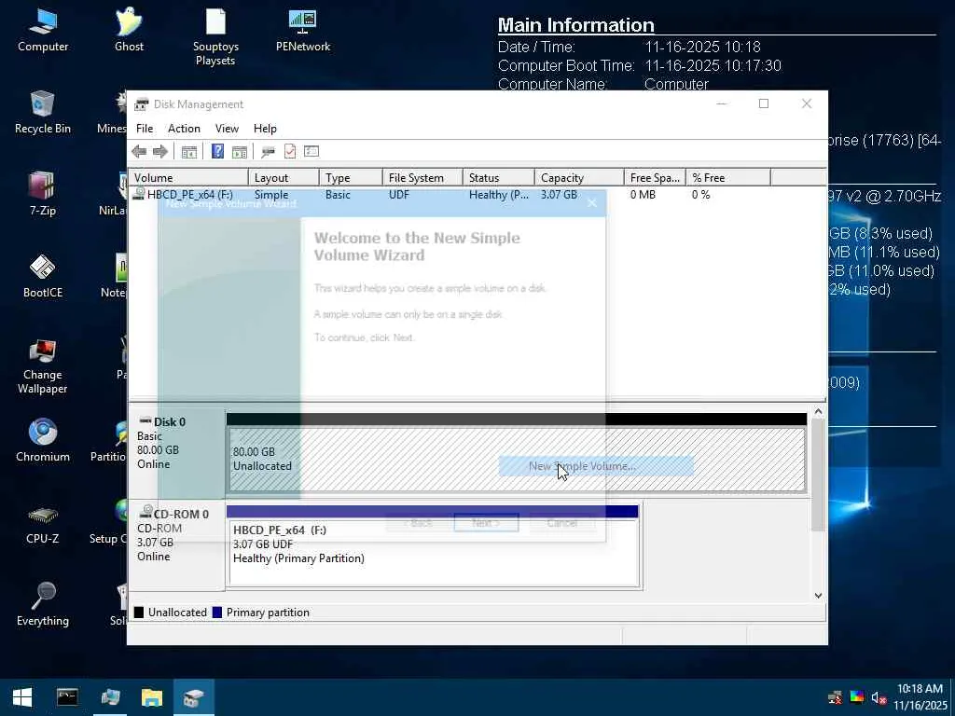
Task: Open the Everything search desktop icon
Action: tap(43, 605)
